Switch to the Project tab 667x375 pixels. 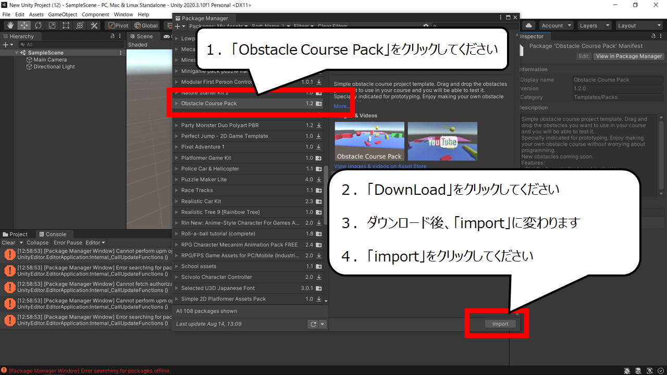point(16,234)
